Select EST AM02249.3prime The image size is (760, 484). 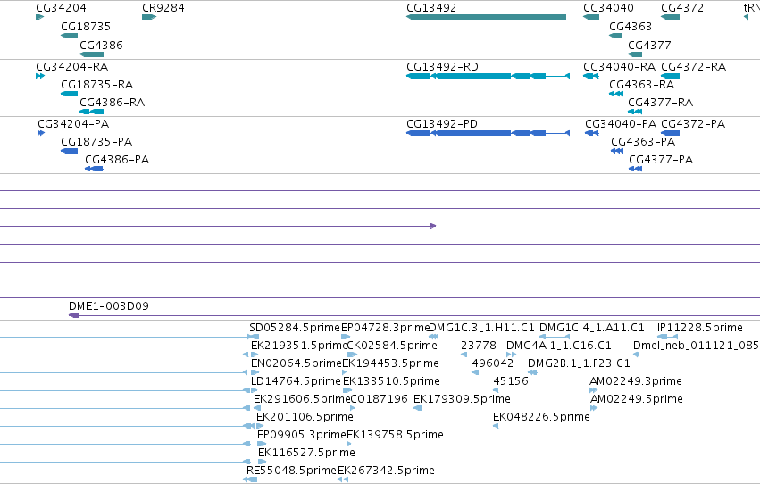[636, 380]
